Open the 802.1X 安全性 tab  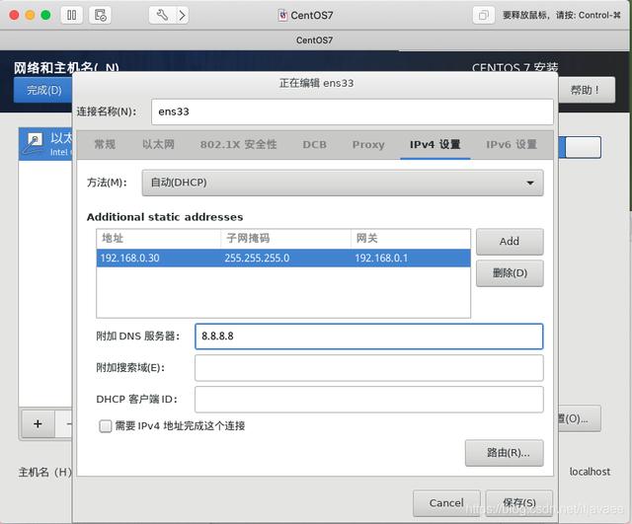click(239, 145)
